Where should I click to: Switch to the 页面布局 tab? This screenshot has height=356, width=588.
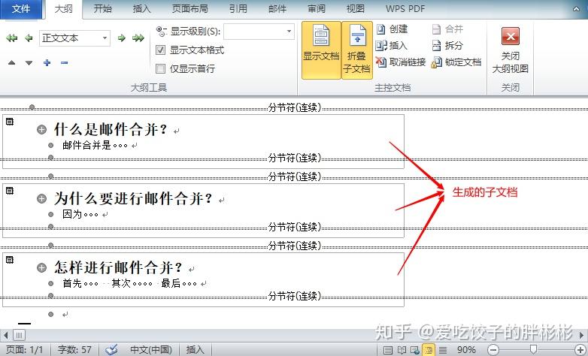pos(189,9)
